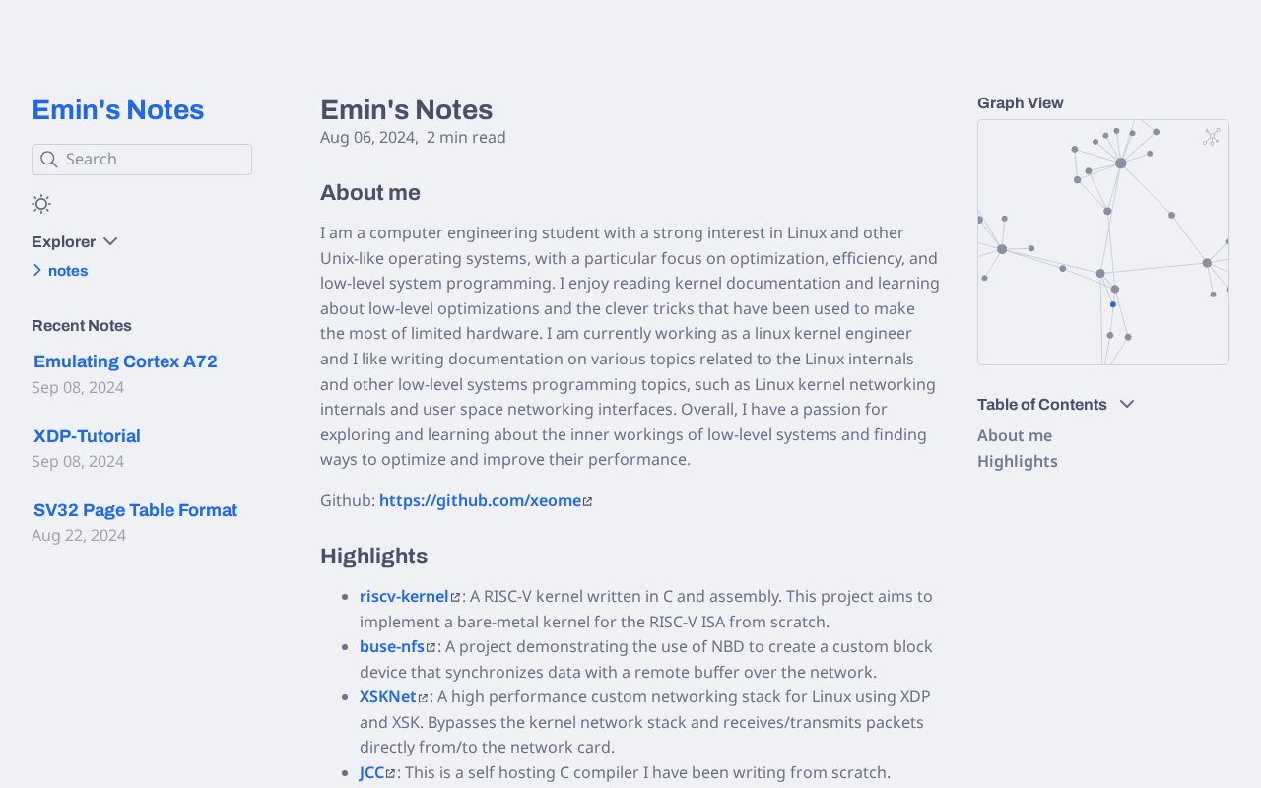Open the SV32 Page Table Format note
The width and height of the screenshot is (1261, 788).
pyautogui.click(x=135, y=510)
